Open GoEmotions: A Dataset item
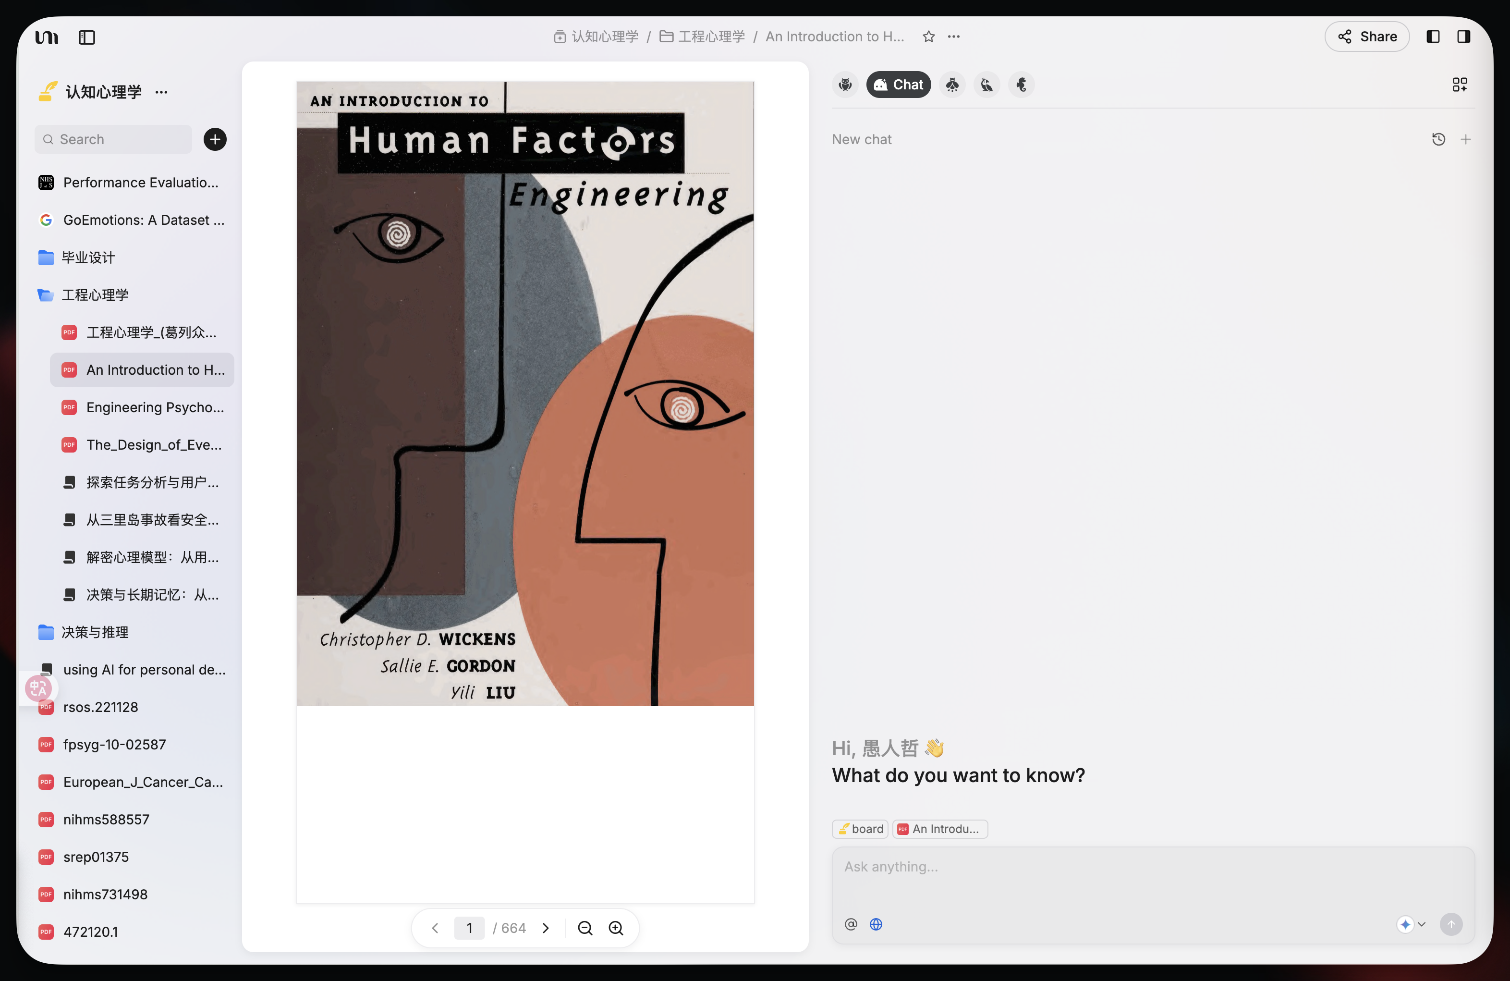 pos(133,220)
